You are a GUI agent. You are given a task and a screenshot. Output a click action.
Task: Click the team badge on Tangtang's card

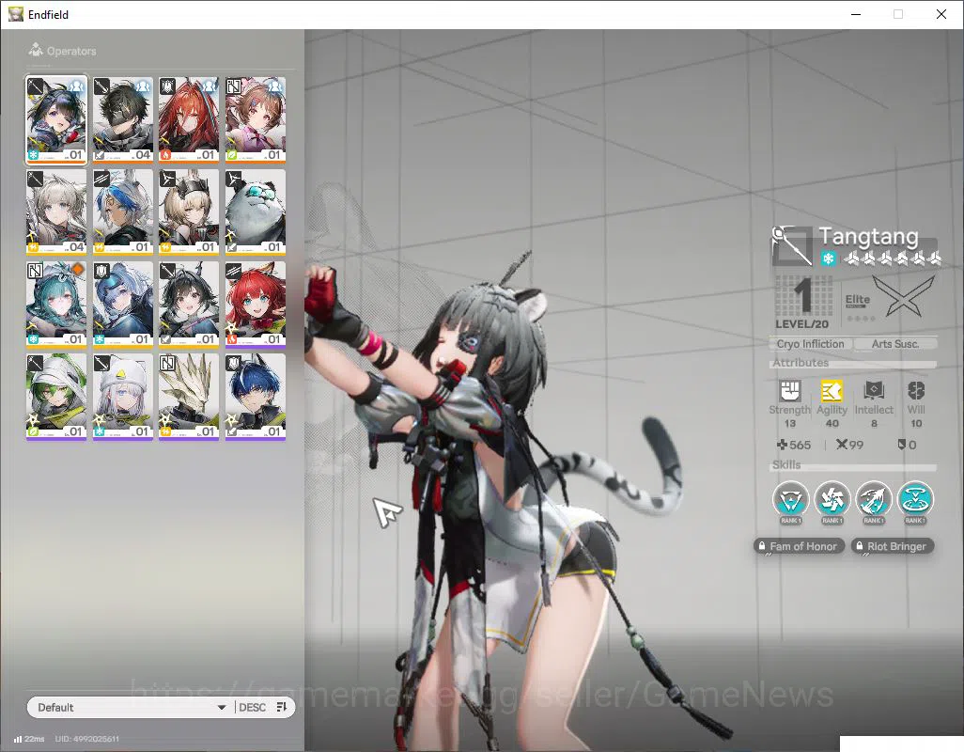[76, 86]
